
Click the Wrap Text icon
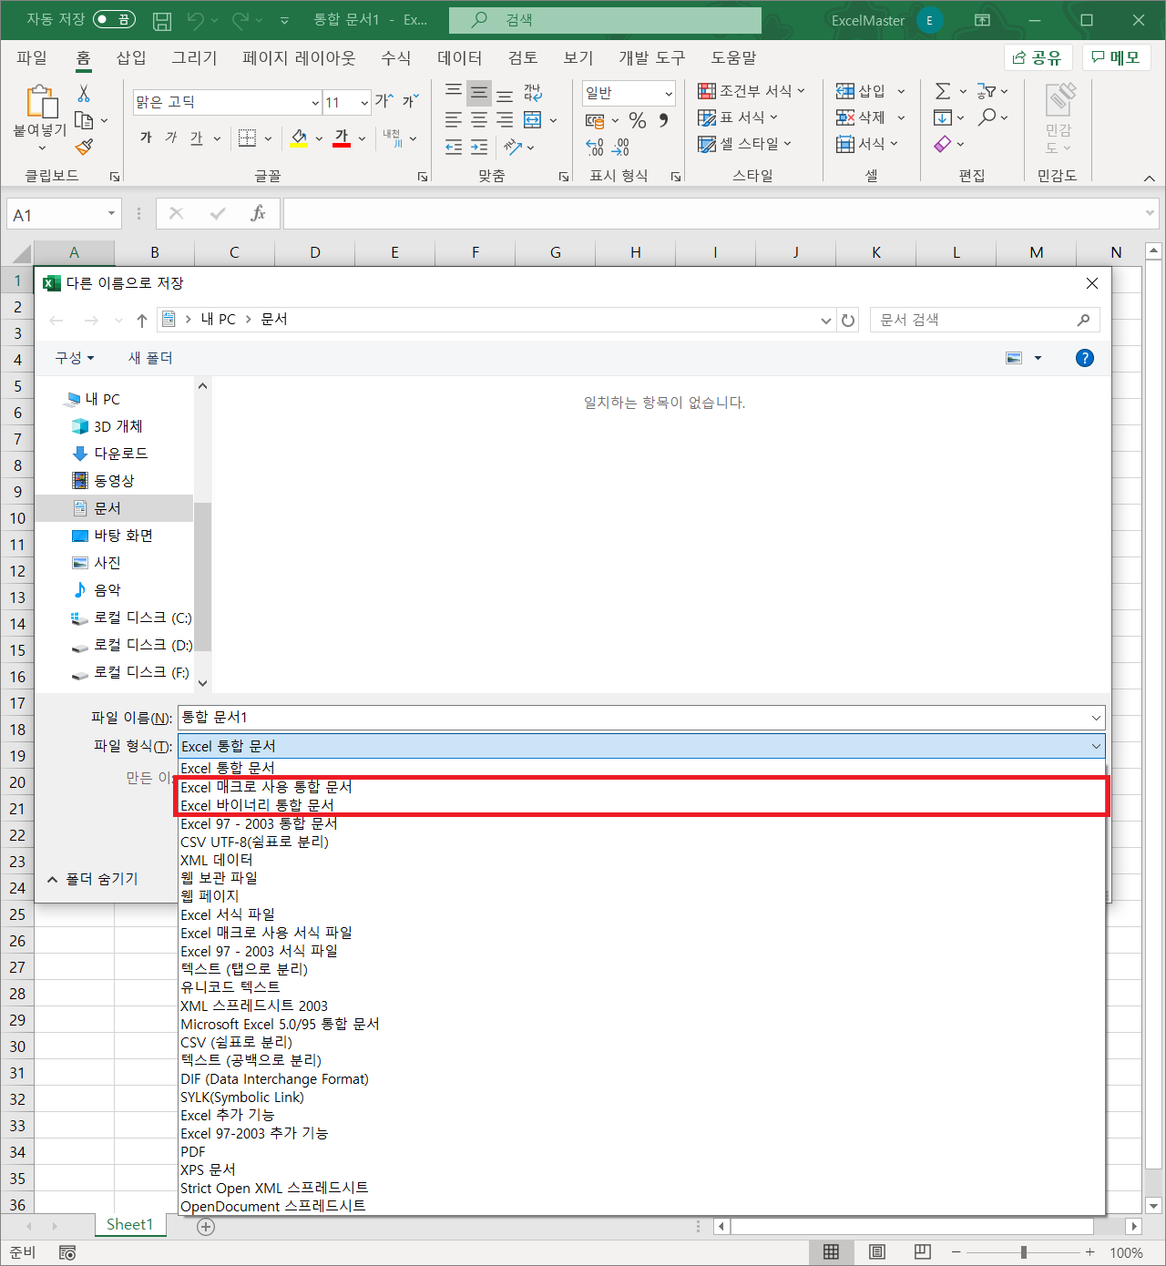tap(533, 93)
